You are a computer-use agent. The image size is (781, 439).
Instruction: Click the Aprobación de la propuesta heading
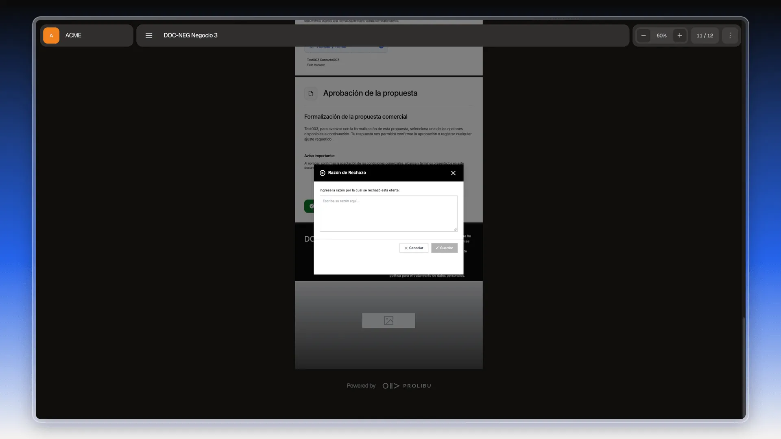point(370,93)
